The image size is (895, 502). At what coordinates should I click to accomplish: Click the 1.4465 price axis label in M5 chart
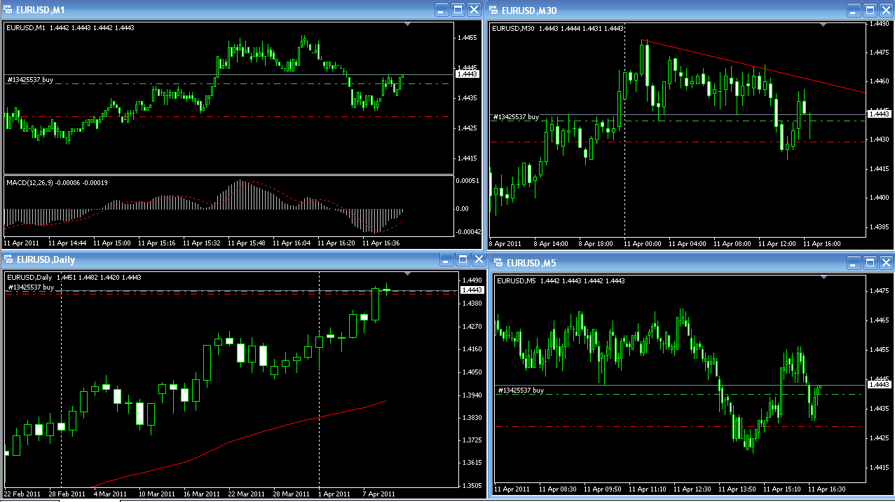point(879,320)
